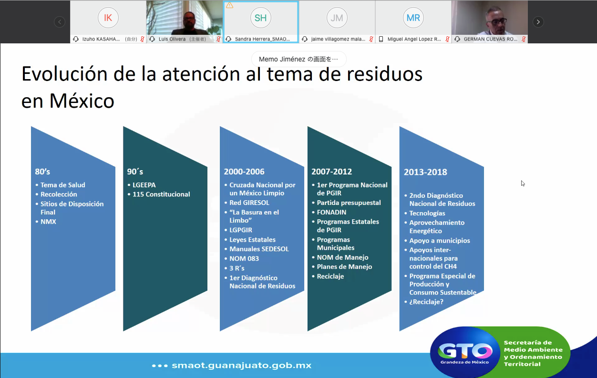The image size is (597, 378).
Task: Click Izuho KASAHA name label
Action: tap(102, 39)
